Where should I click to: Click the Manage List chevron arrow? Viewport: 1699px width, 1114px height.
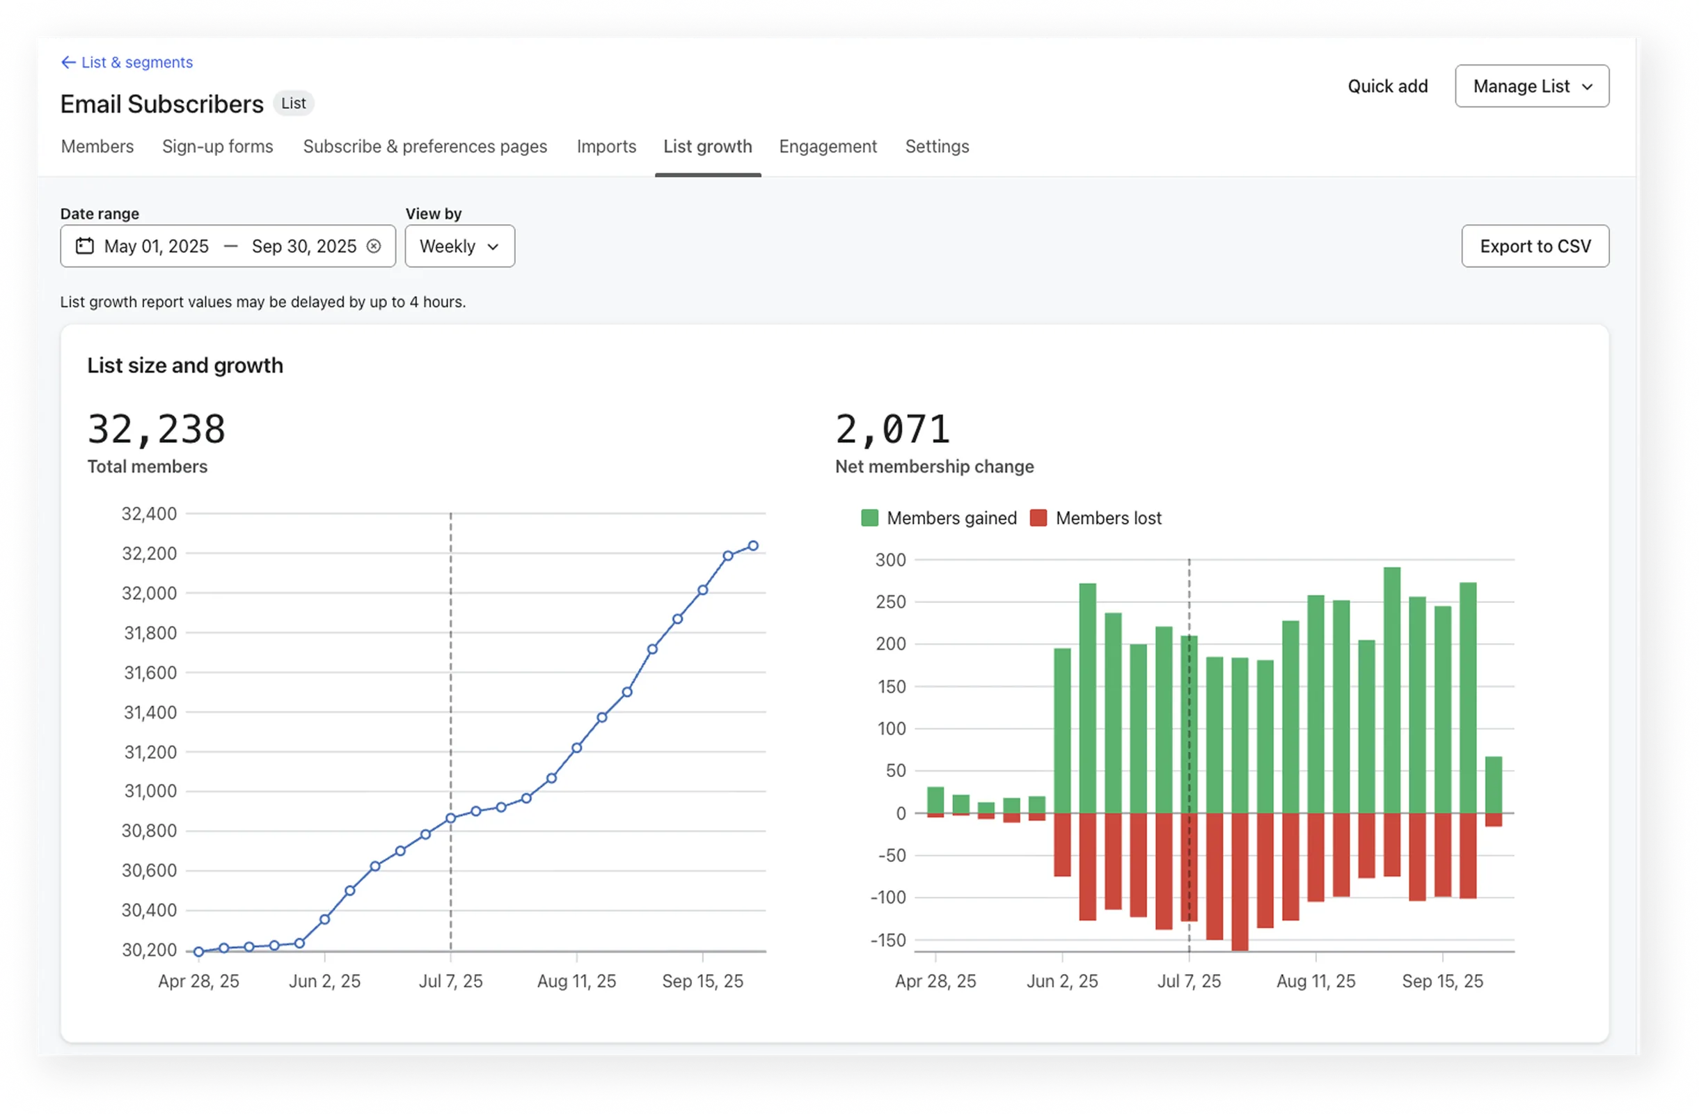1587,86
